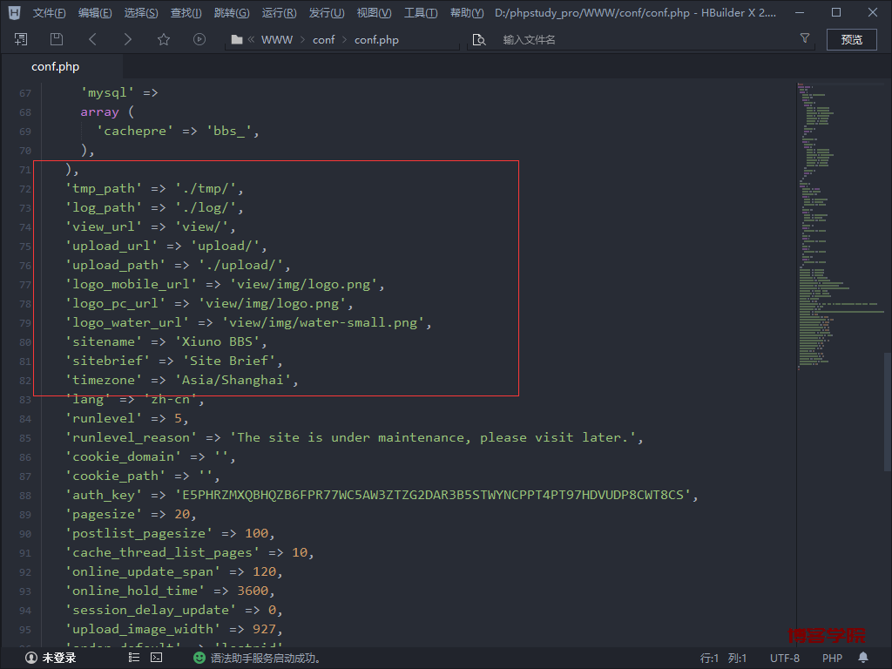Click conf.php in breadcrumb path
This screenshot has width=892, height=669.
[376, 40]
